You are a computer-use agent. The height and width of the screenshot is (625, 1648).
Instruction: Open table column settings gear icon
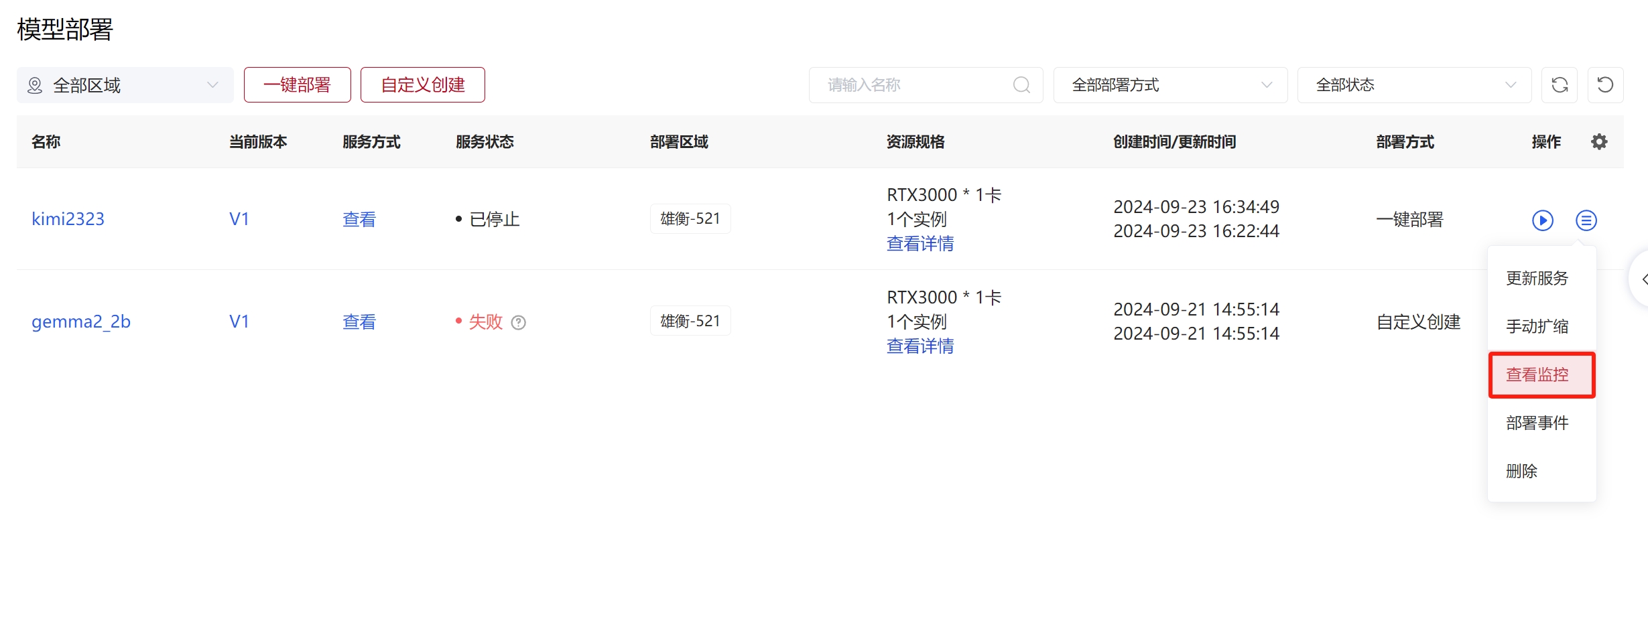(x=1599, y=142)
